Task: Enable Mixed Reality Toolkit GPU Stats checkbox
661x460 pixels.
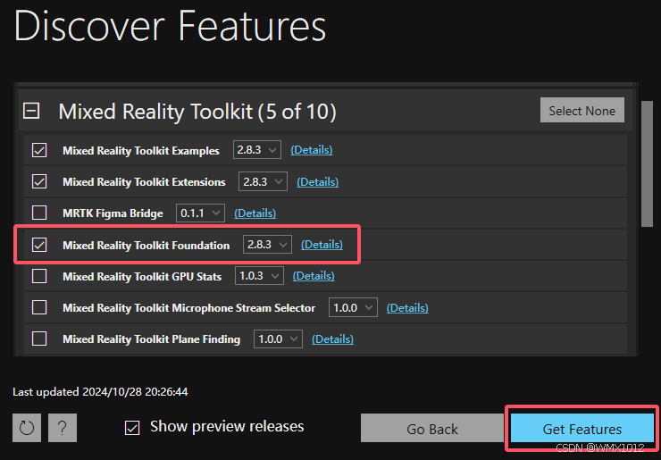Action: click(x=39, y=276)
